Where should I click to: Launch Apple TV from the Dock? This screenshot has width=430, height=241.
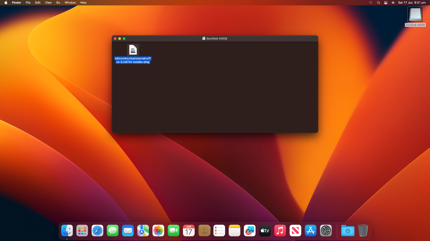[x=265, y=230]
